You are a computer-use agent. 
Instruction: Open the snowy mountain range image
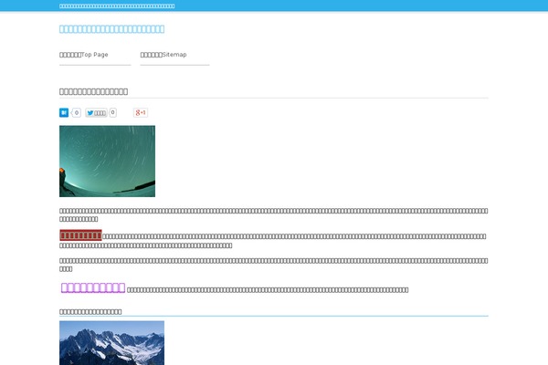pyautogui.click(x=111, y=343)
